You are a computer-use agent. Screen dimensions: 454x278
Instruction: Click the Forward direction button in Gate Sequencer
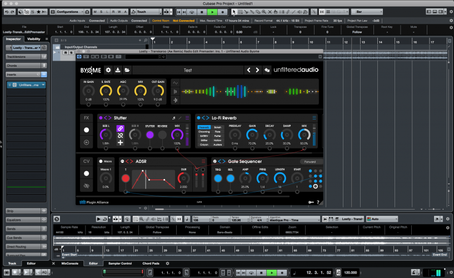point(310,162)
